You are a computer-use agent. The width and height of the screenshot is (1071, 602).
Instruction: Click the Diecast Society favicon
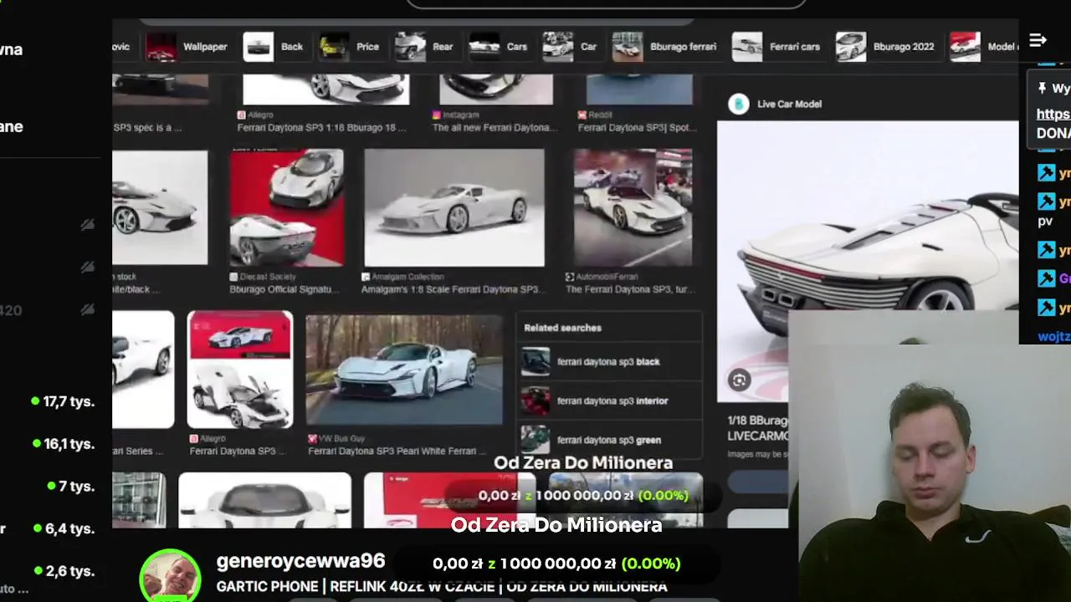click(x=233, y=277)
